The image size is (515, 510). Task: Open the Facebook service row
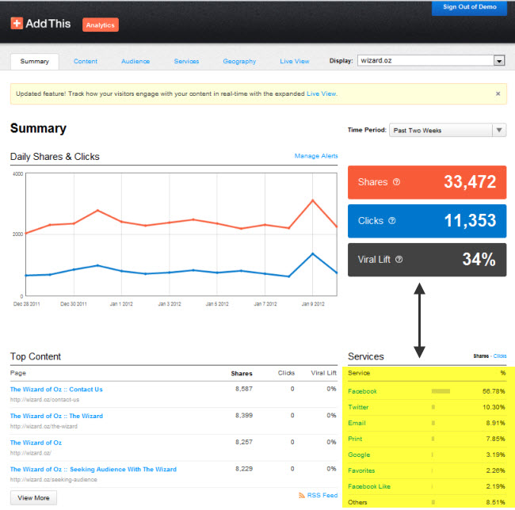point(426,391)
